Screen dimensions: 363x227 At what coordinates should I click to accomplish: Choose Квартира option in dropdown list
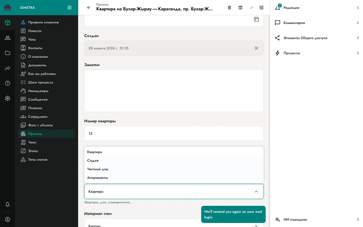point(174,152)
